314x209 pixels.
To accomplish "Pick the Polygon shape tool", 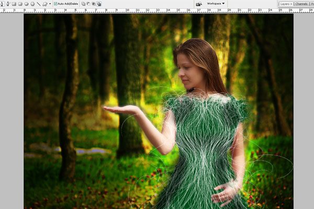I will tap(32, 4).
